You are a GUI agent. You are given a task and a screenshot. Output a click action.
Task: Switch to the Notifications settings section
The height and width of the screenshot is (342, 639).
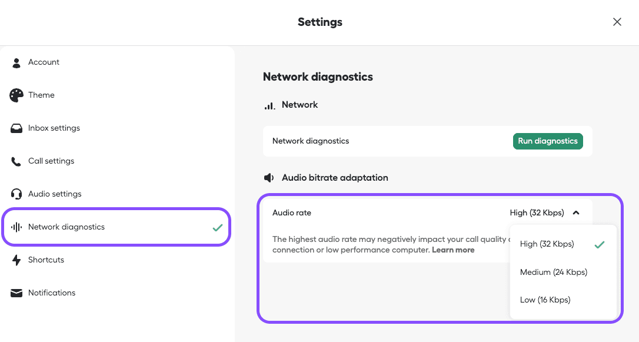52,293
